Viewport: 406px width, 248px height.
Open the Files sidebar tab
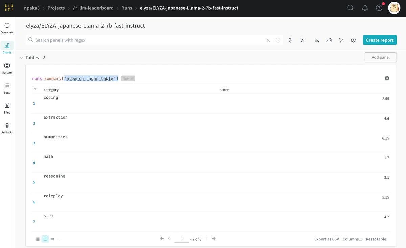click(7, 108)
